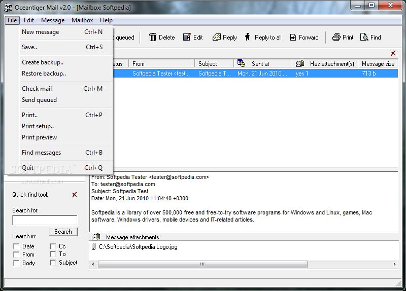The width and height of the screenshot is (406, 291).
Task: Click the Forward toolbar icon
Action: click(x=293, y=38)
